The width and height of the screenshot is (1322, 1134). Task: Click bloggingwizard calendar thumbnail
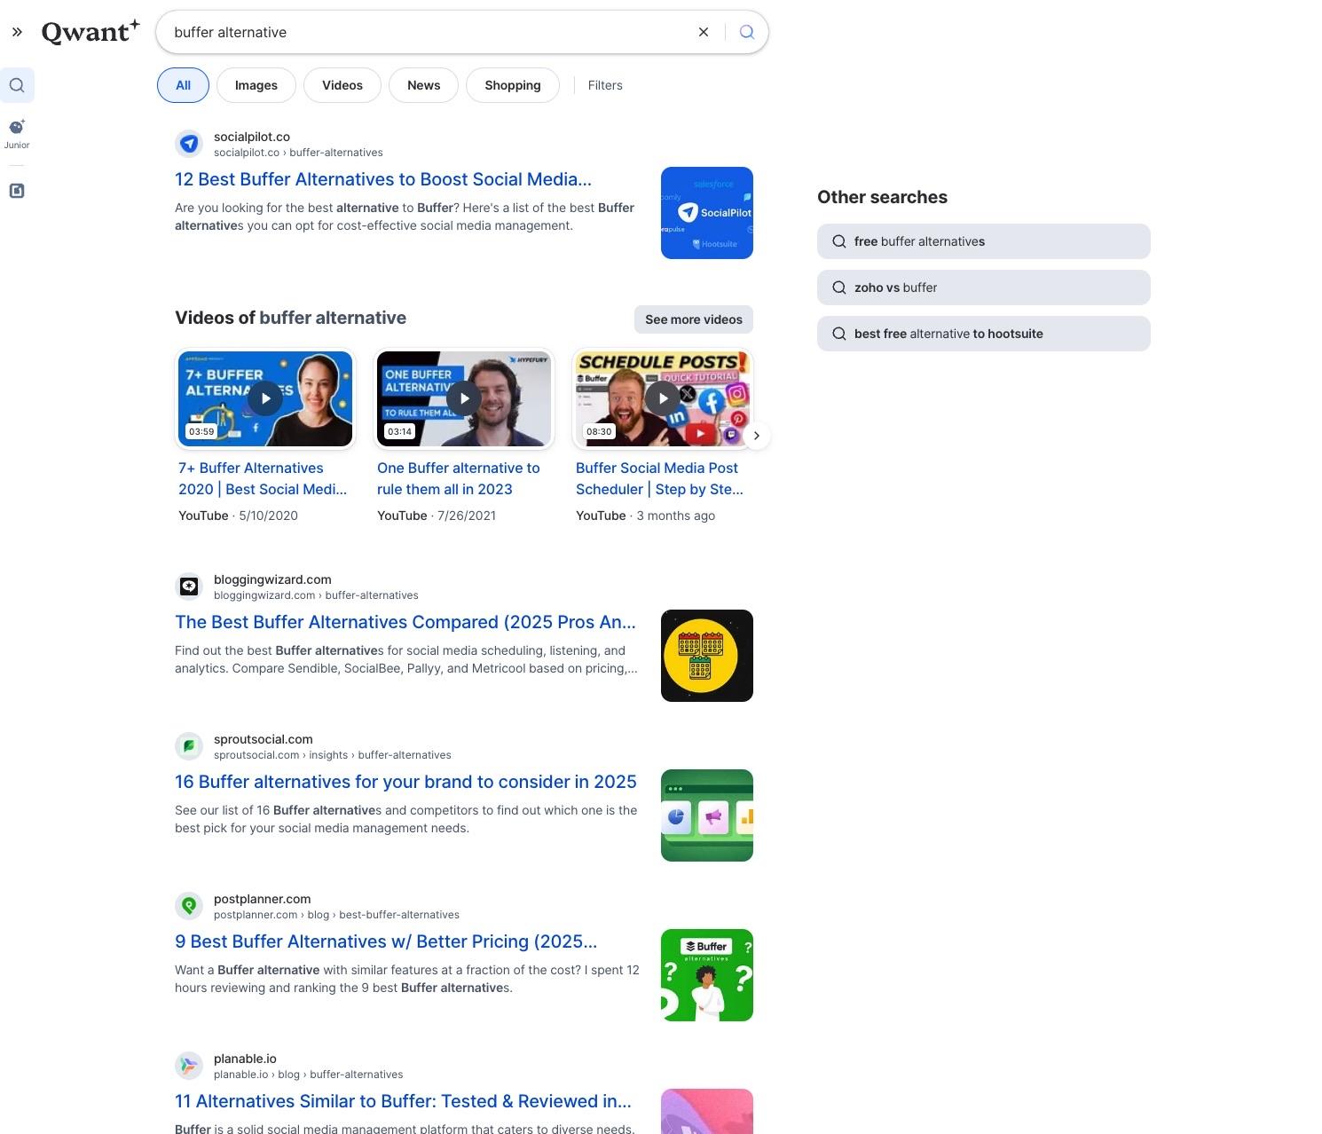[x=707, y=656]
